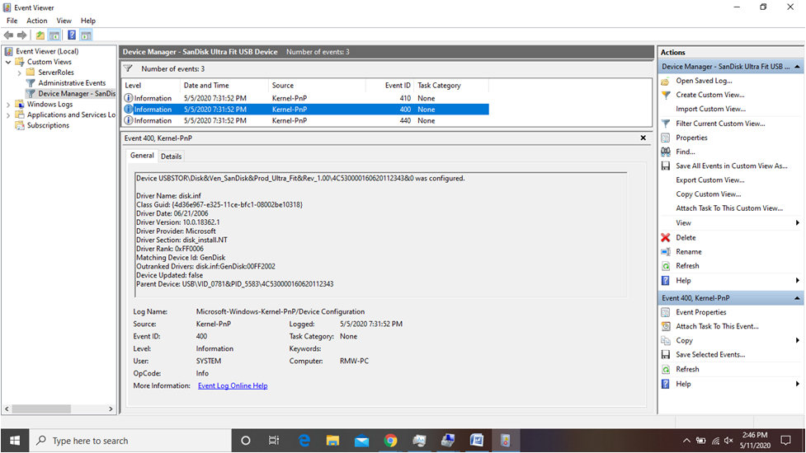806x453 pixels.
Task: Open the notification center on the taskbar
Action: 785,441
